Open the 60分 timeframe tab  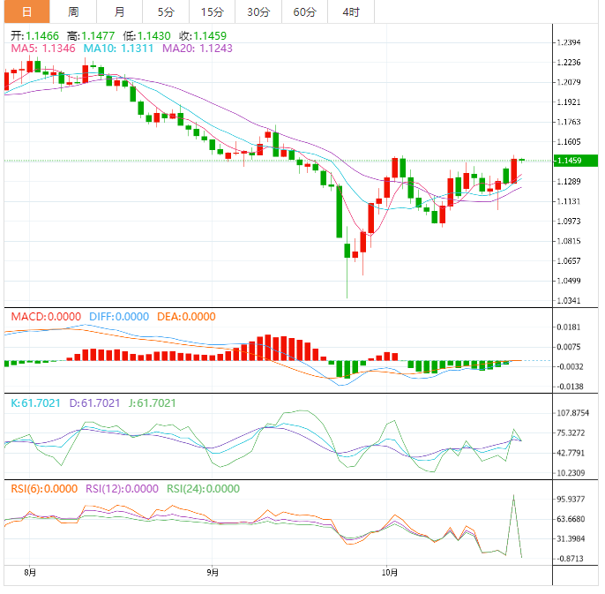click(305, 11)
